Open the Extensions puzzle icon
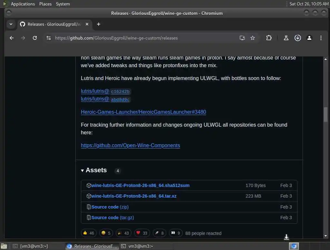The height and width of the screenshot is (250, 330). (269, 38)
